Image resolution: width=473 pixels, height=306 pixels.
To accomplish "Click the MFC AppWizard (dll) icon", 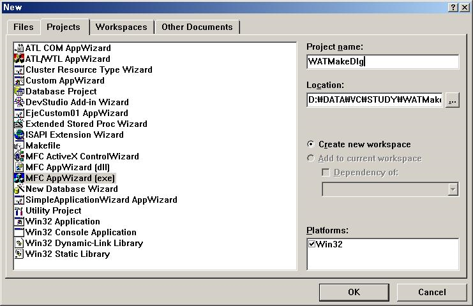I will (x=19, y=167).
